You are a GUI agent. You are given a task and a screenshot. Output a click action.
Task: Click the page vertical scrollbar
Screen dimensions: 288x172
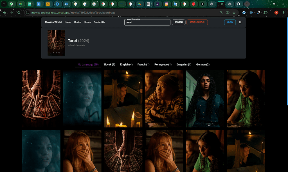tap(287, 62)
